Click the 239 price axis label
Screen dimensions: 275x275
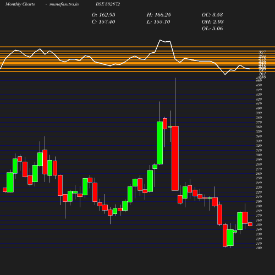point(258,188)
